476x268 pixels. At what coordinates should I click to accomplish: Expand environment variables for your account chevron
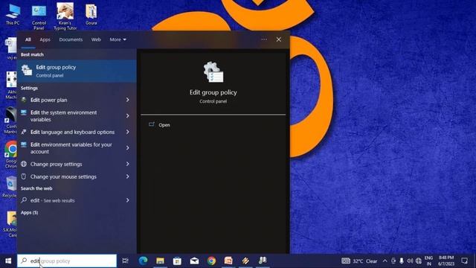(x=128, y=147)
